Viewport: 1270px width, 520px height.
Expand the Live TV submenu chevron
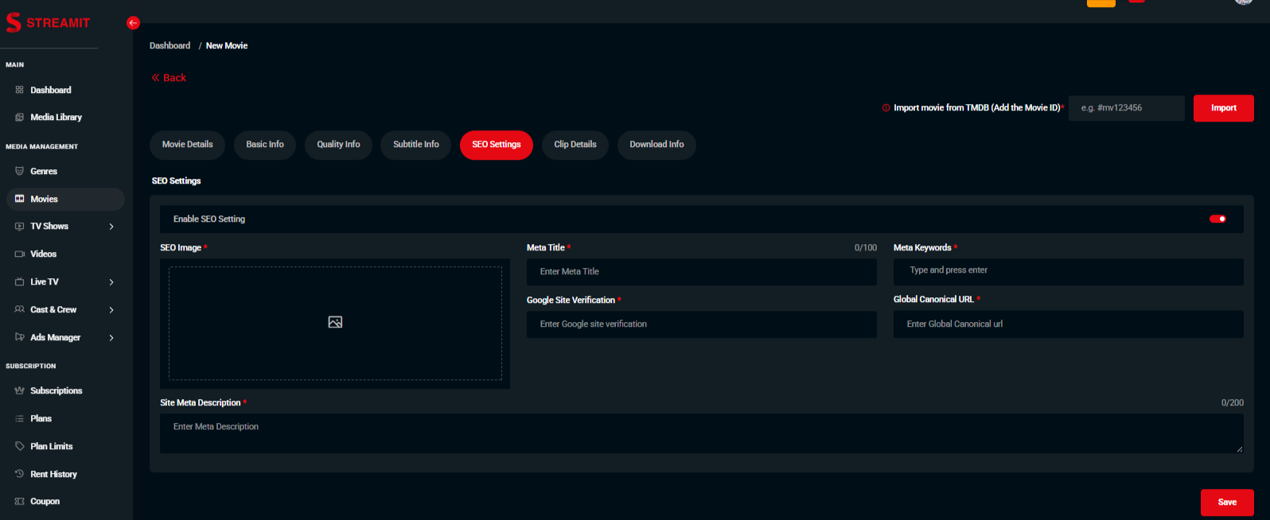(x=111, y=282)
